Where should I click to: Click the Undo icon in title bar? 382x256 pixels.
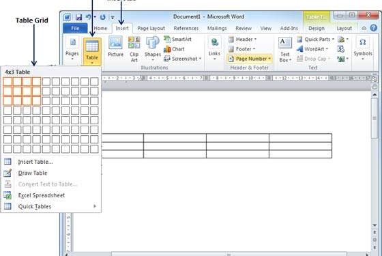coord(88,17)
